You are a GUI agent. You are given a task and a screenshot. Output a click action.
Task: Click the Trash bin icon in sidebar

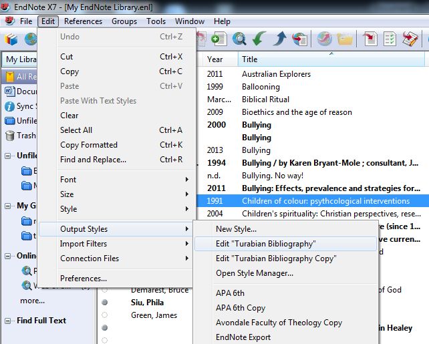point(10,136)
